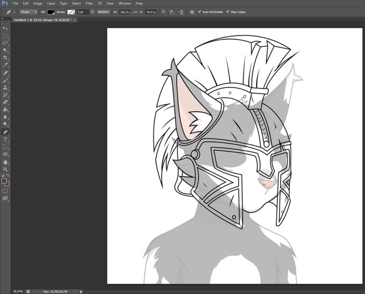The image size is (365, 294).
Task: Select the Eyedropper tool
Action: (x=5, y=65)
